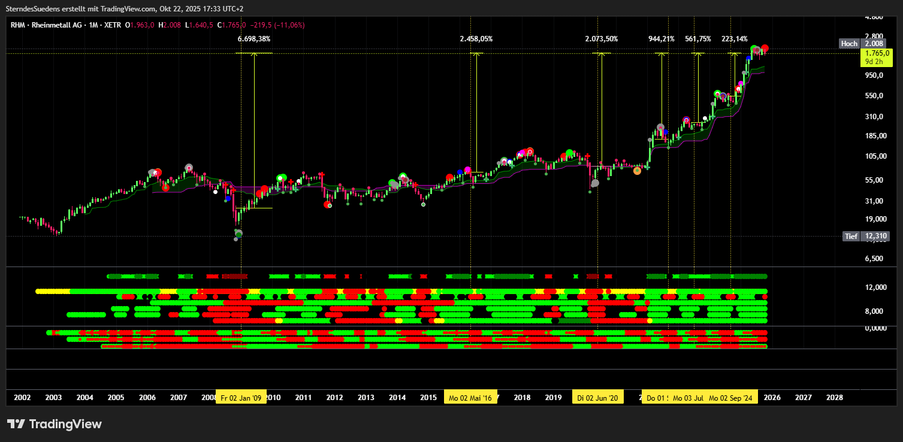Click the 944,21% measurement label

click(662, 38)
